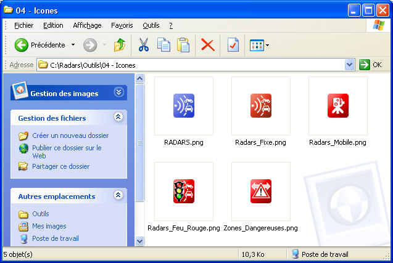Collapse the Gestion des fichiers section
393x263 pixels.
coord(118,117)
